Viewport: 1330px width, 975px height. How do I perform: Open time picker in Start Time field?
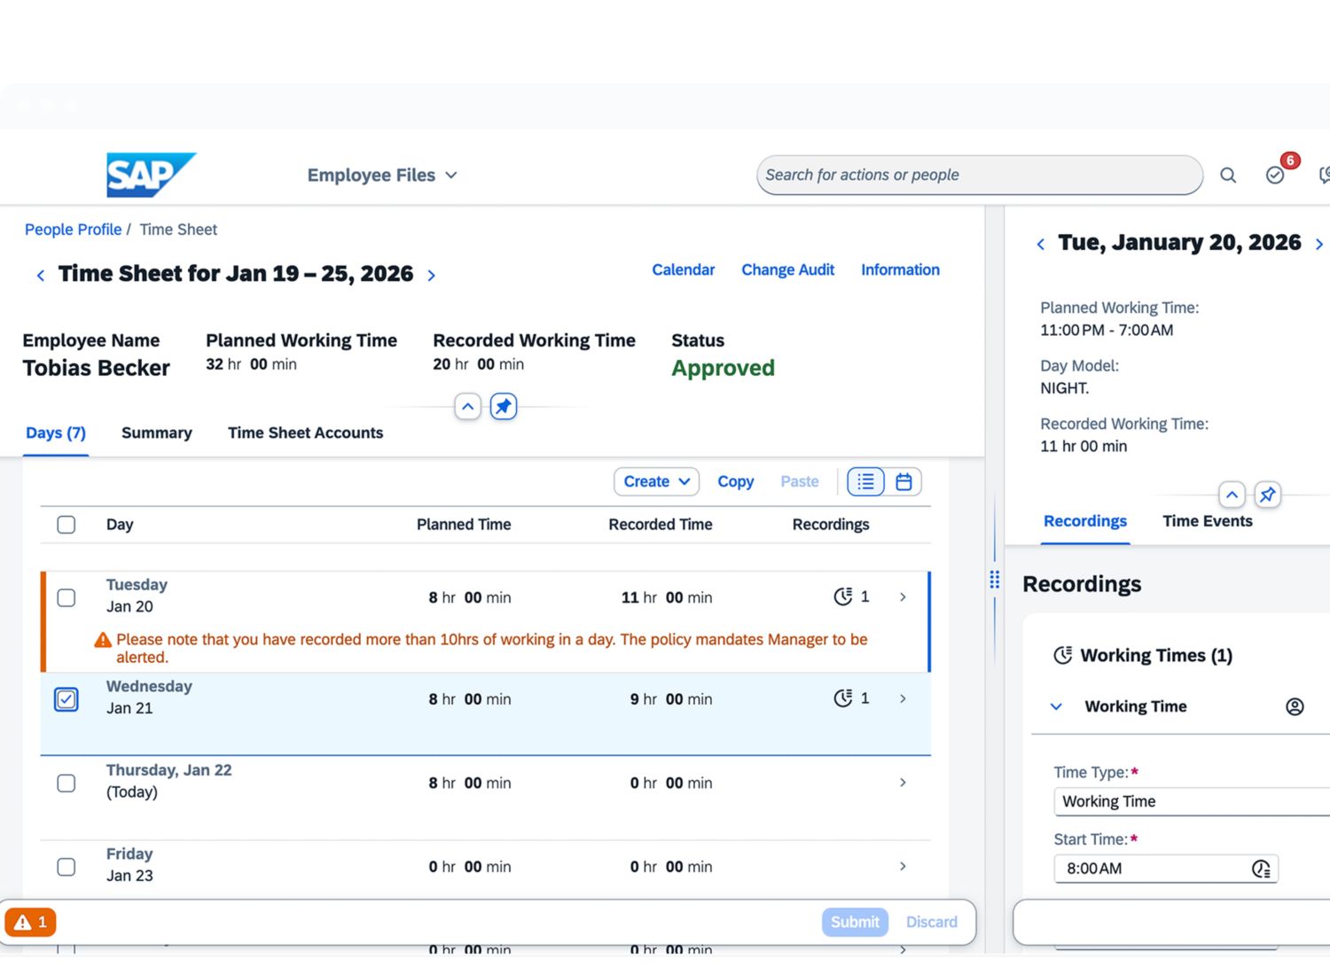(x=1260, y=869)
